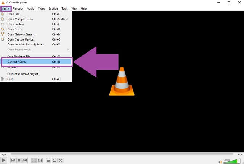244x164 pixels.
Task: Close the VLC media player window
Action: coord(239,2)
